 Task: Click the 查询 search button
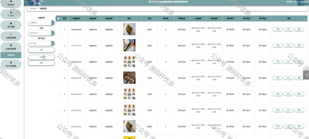coord(41,50)
